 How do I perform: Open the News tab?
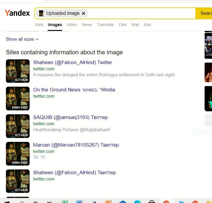[x=87, y=25]
